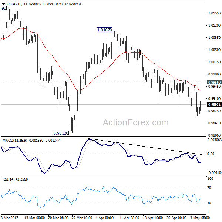
Task: Click the 0.99100 price axis label
Action: click(x=214, y=98)
